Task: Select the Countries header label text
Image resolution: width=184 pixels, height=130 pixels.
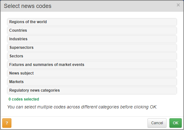Action: pyautogui.click(x=18, y=30)
